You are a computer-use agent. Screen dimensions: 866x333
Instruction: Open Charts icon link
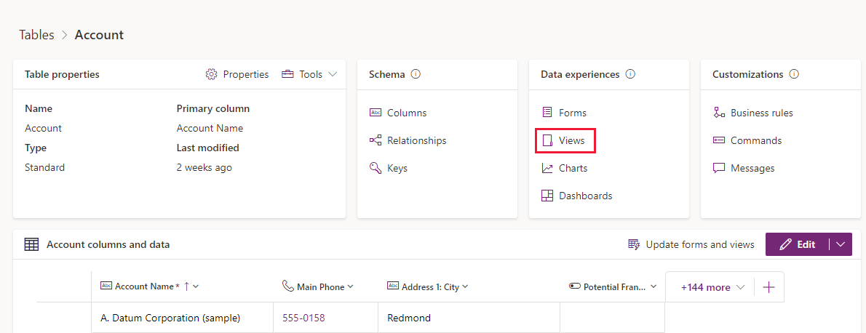click(x=547, y=168)
